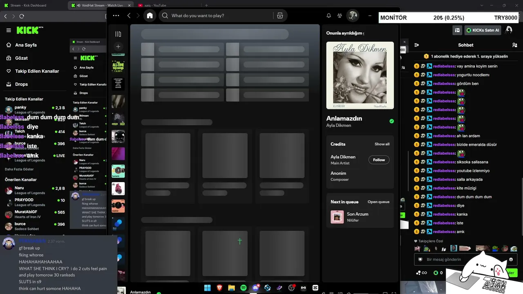Go back in the browser
Image resolution: width=523 pixels, height=294 pixels.
[x=5, y=16]
